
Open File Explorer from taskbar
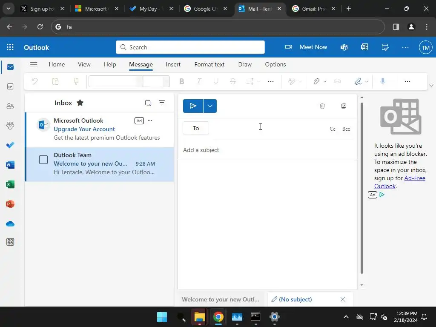199,317
